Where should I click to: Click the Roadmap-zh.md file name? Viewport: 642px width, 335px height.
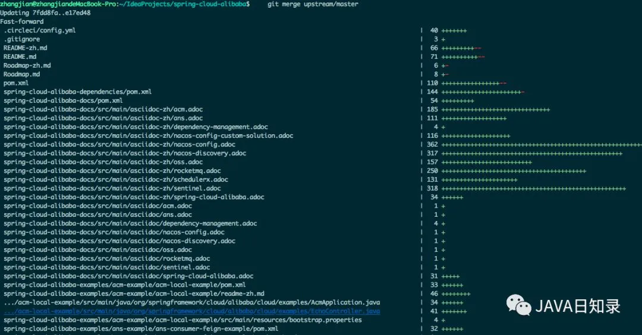(x=27, y=65)
